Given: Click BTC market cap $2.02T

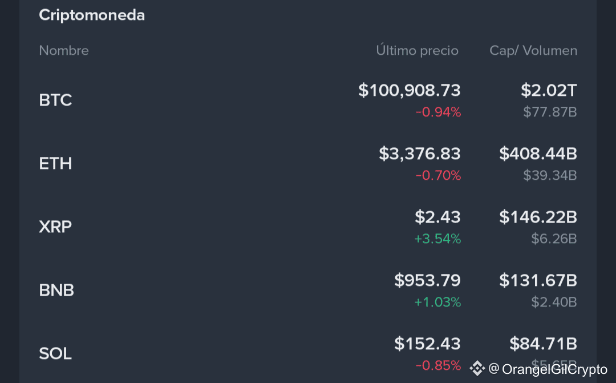Looking at the screenshot, I should coord(549,90).
